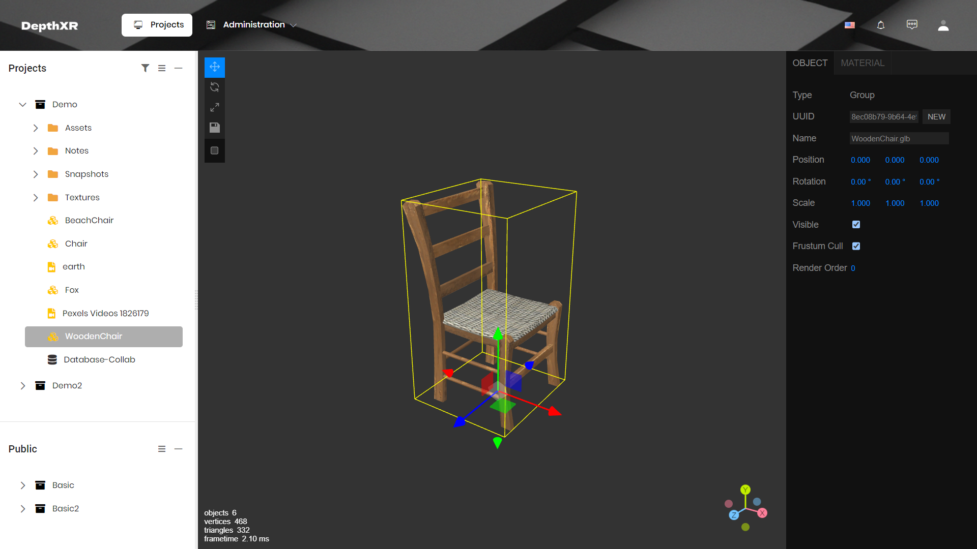Select the translate (move) tool
This screenshot has width=977, height=549.
click(215, 67)
